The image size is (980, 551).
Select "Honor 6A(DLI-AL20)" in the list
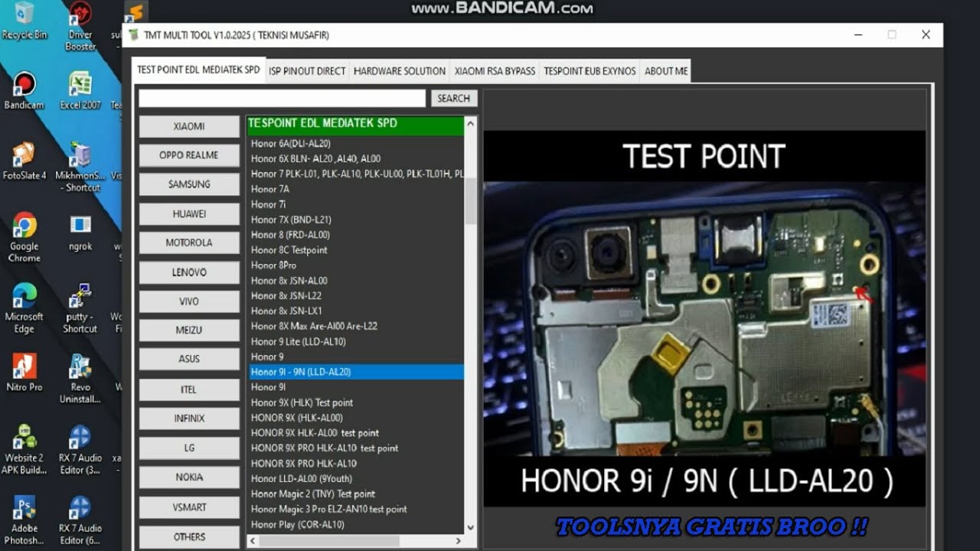tap(291, 143)
